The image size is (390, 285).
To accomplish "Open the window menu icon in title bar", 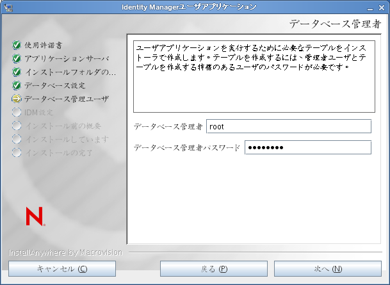I will coord(8,8).
